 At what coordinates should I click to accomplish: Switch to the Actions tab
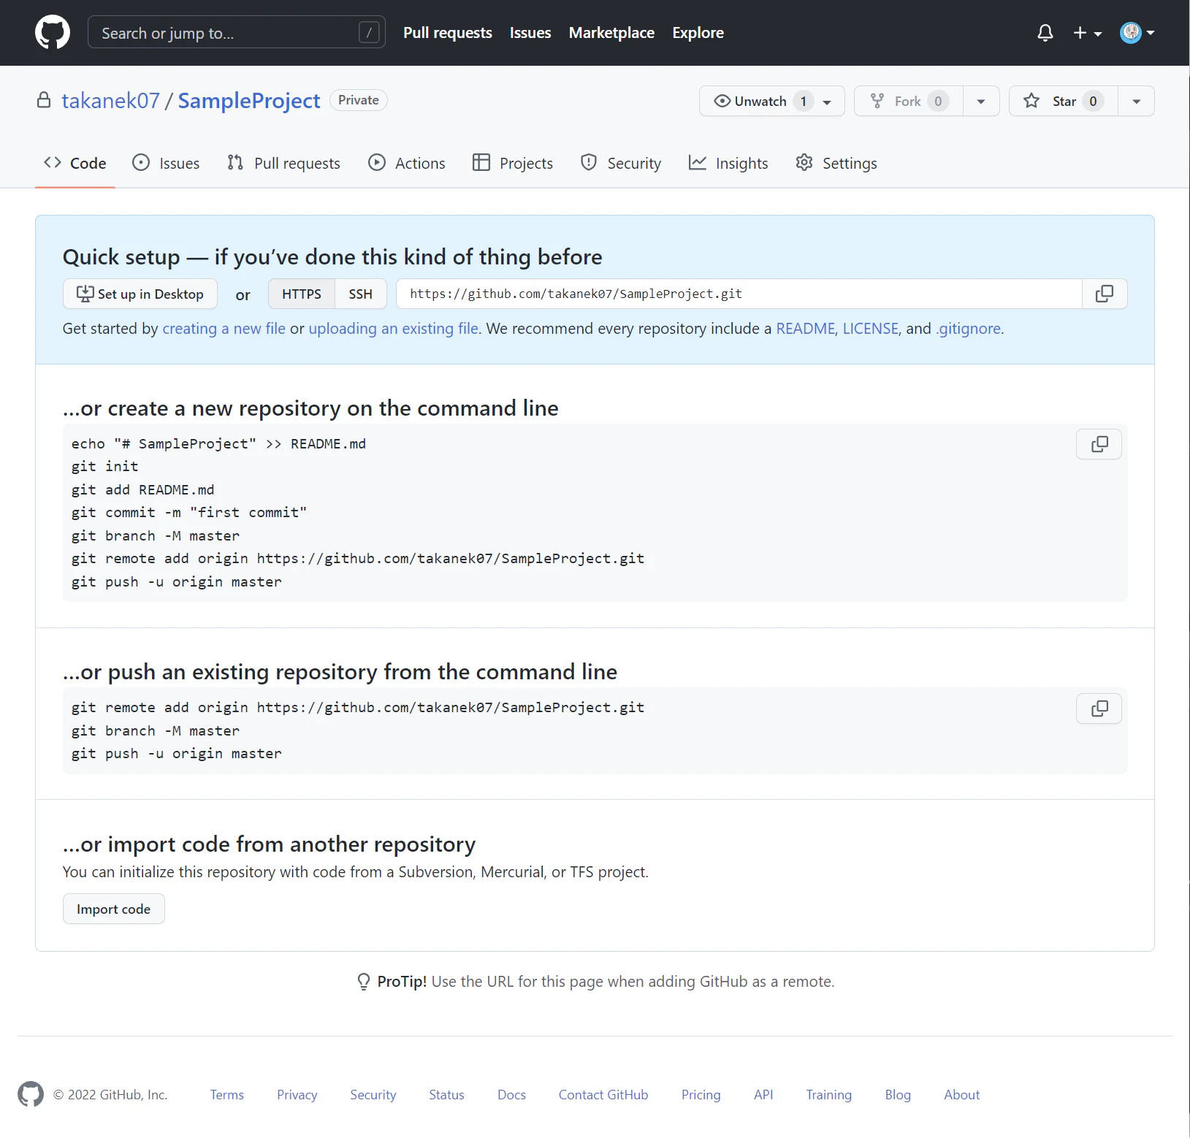coord(407,163)
